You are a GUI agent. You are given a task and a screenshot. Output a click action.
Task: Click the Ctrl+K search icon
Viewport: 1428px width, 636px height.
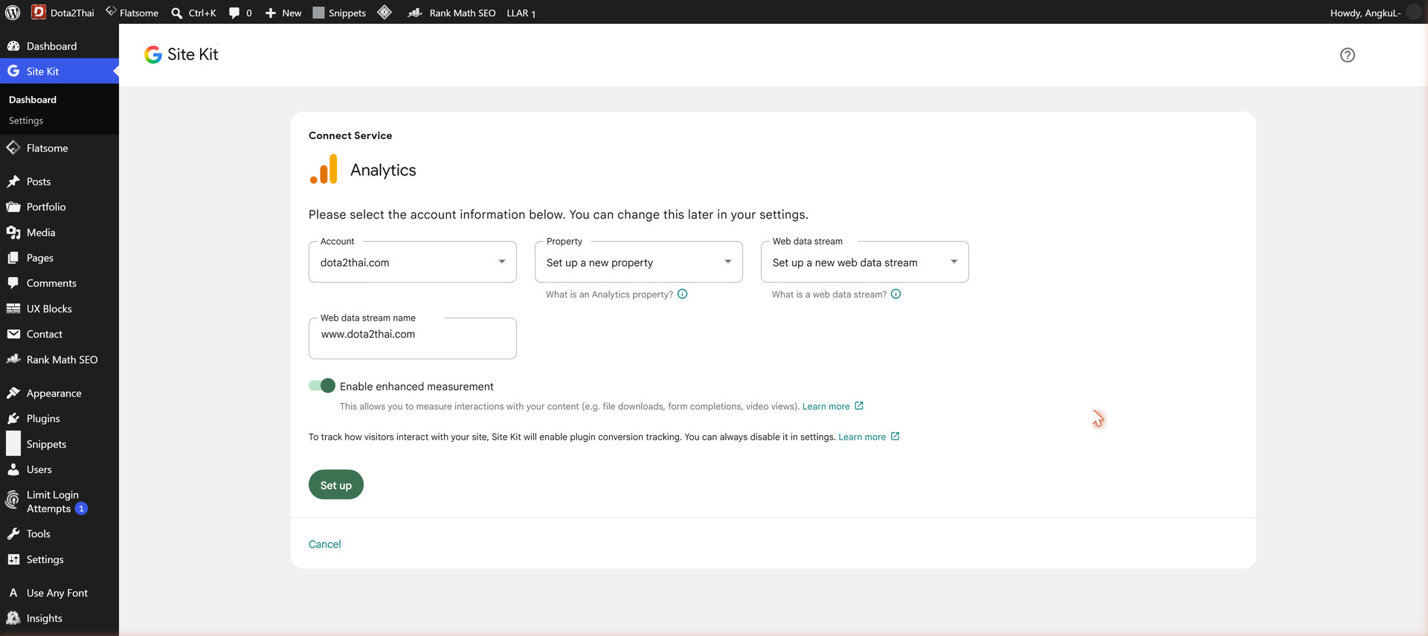click(x=177, y=13)
